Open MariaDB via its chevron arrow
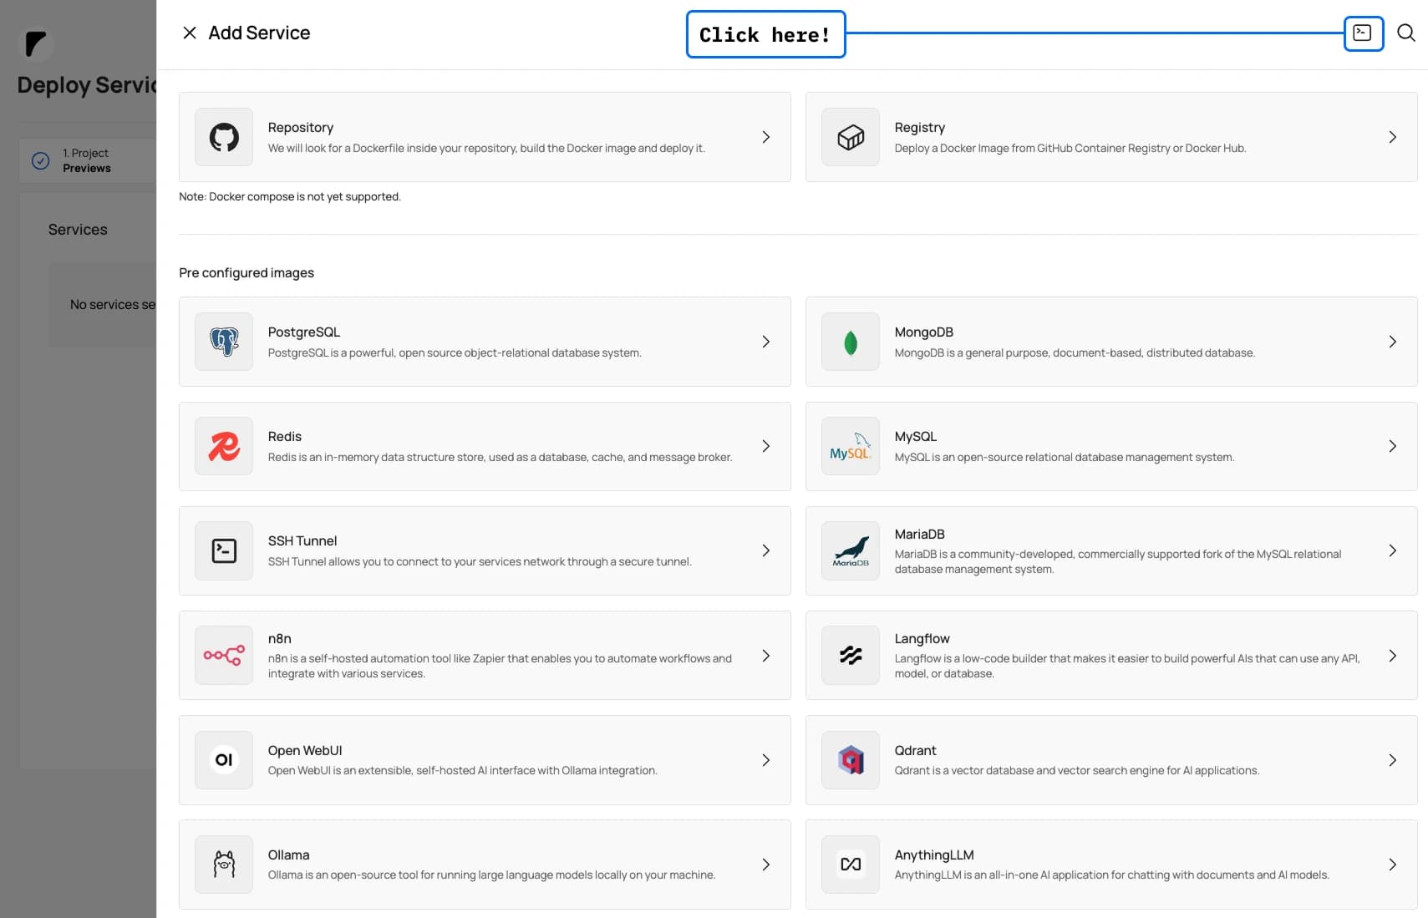 coord(1393,550)
